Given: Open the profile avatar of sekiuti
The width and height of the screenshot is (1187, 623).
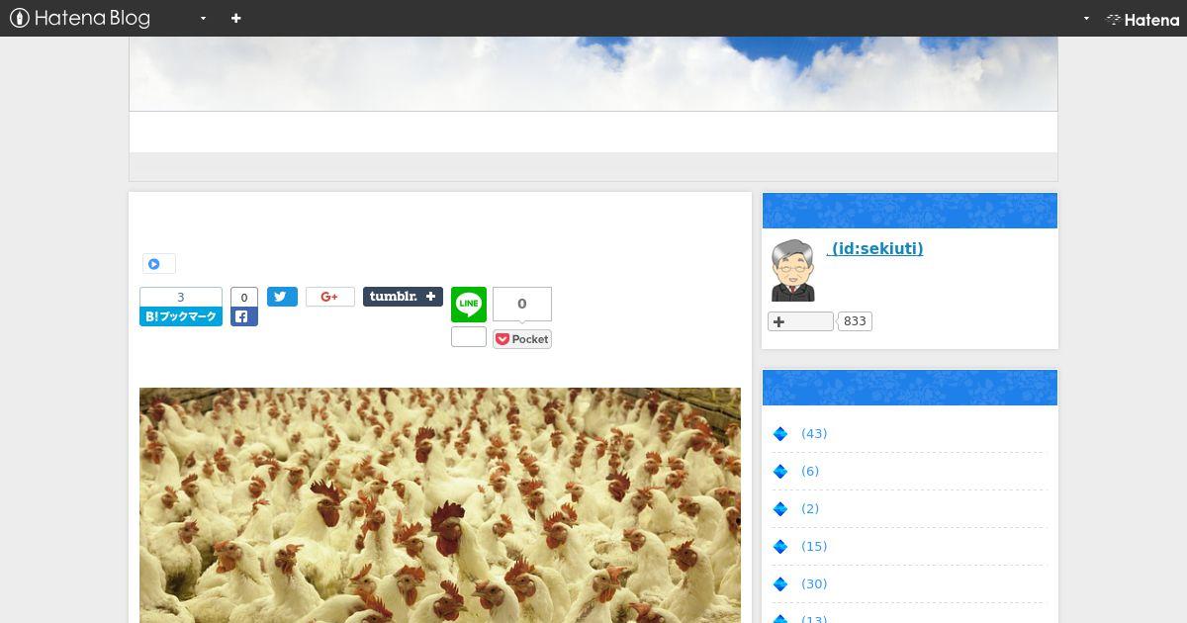Looking at the screenshot, I should pos(793,270).
